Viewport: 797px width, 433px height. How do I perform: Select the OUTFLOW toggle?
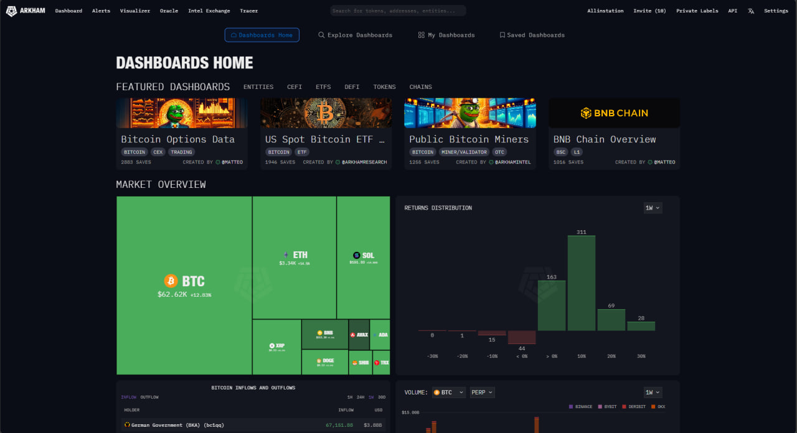point(149,397)
